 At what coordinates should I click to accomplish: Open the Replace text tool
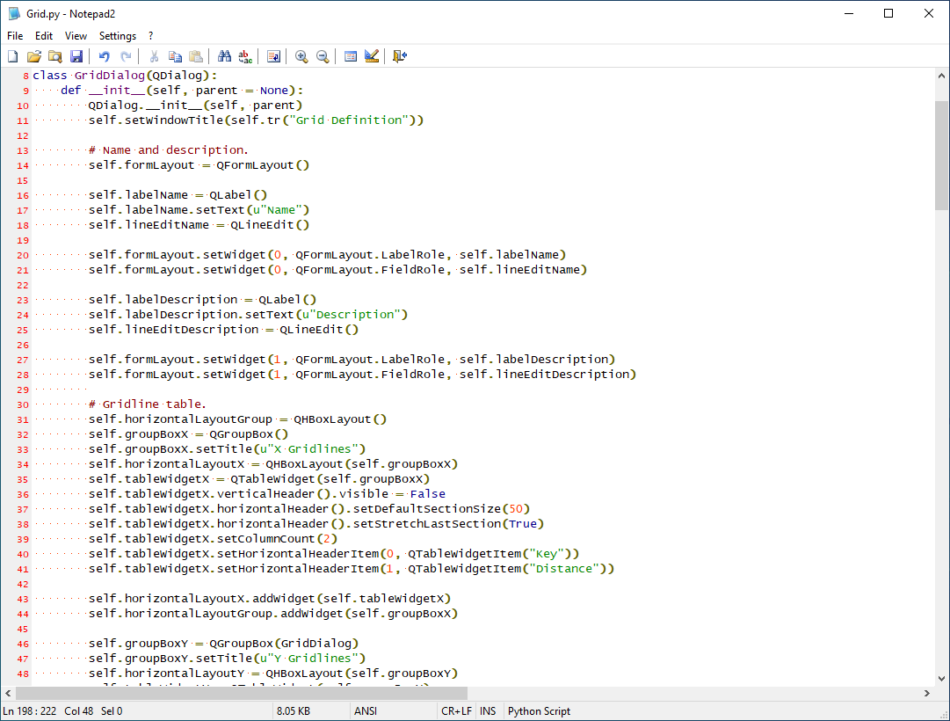click(x=245, y=56)
